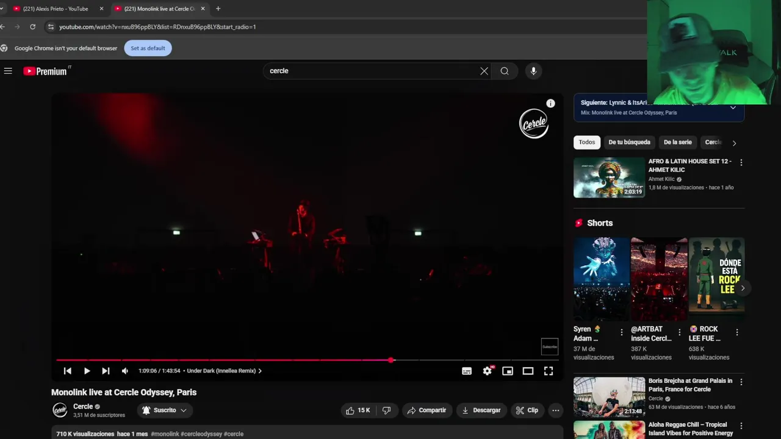This screenshot has height=439, width=781.
Task: Open the ARTBAT inside Cercle short
Action: coord(659,279)
